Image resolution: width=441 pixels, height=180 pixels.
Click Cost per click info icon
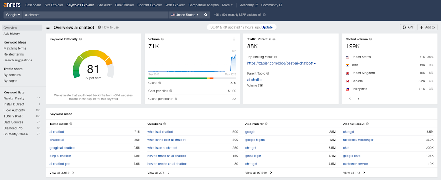(x=171, y=91)
